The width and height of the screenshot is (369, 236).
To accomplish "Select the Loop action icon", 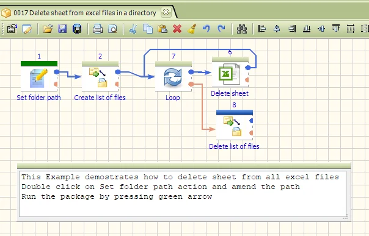I will point(173,77).
